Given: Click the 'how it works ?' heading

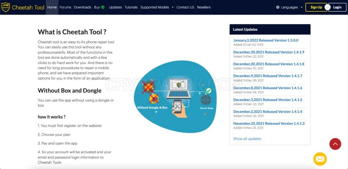Looking at the screenshot, I should click(x=52, y=117).
